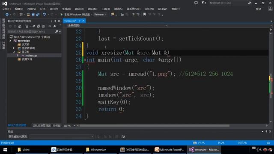274x154 pixels.
Task: Toggle word wrap in Output panel
Action: 123,136
